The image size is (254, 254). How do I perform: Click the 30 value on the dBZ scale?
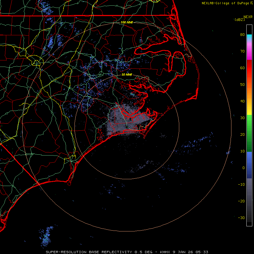click(242, 118)
